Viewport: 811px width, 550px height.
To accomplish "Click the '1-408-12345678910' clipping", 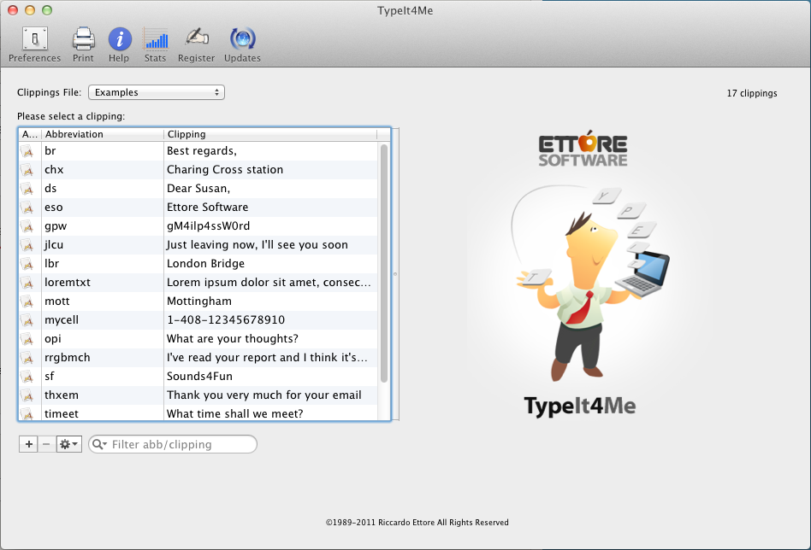I will pos(226,319).
